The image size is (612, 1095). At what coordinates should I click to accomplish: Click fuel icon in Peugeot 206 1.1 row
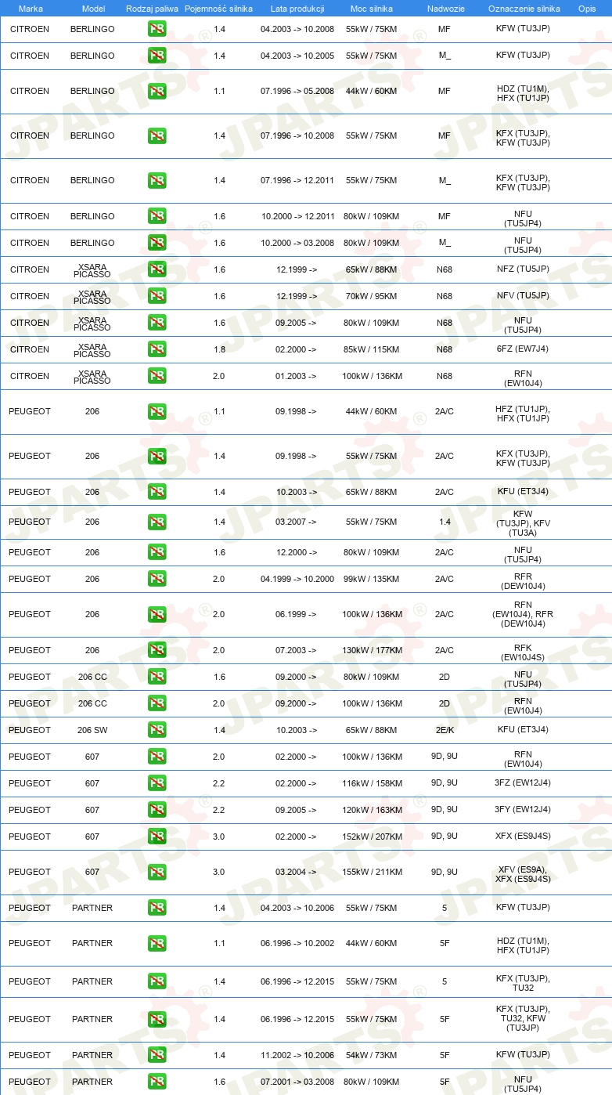pyautogui.click(x=157, y=411)
